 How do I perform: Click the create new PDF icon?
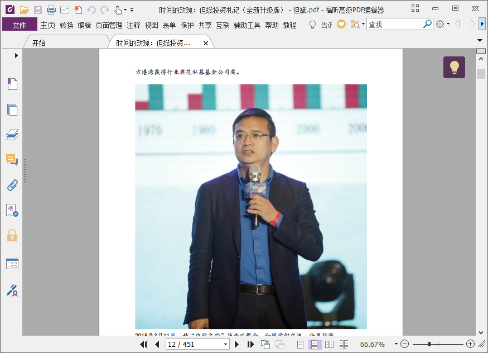coord(78,10)
